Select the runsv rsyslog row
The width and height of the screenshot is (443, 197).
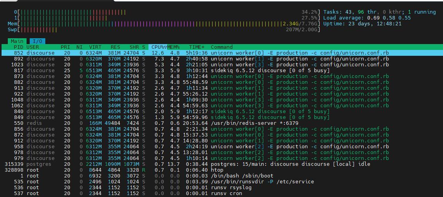221,187
